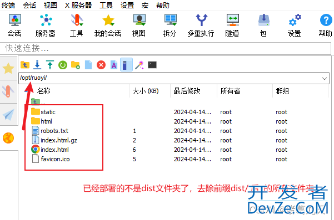
Task: Open the star Sessions sidebar tab
Action: pyautogui.click(x=8, y=68)
